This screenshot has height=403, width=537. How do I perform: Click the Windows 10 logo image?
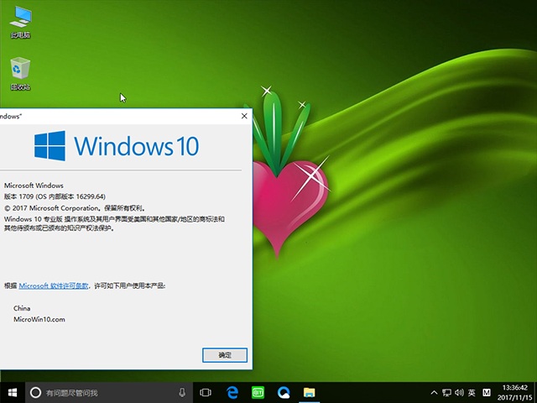pos(117,146)
